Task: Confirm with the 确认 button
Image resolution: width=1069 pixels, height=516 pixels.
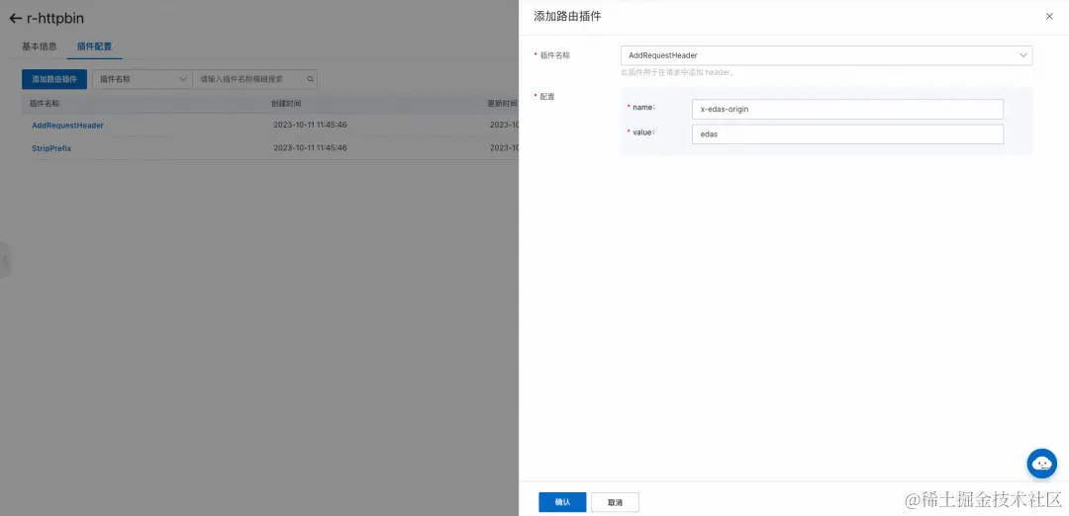Action: tap(562, 502)
